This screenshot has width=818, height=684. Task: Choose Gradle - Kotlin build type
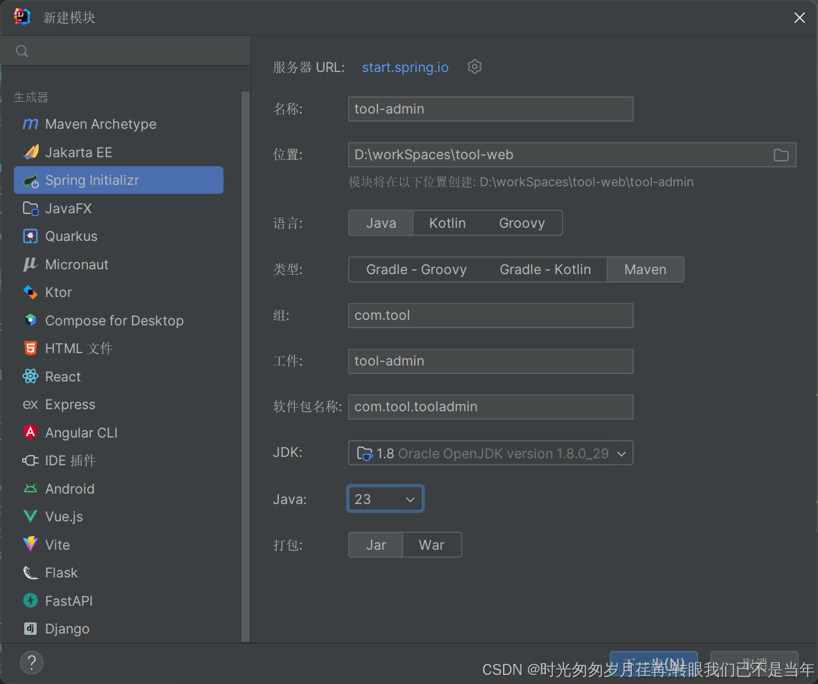point(545,269)
